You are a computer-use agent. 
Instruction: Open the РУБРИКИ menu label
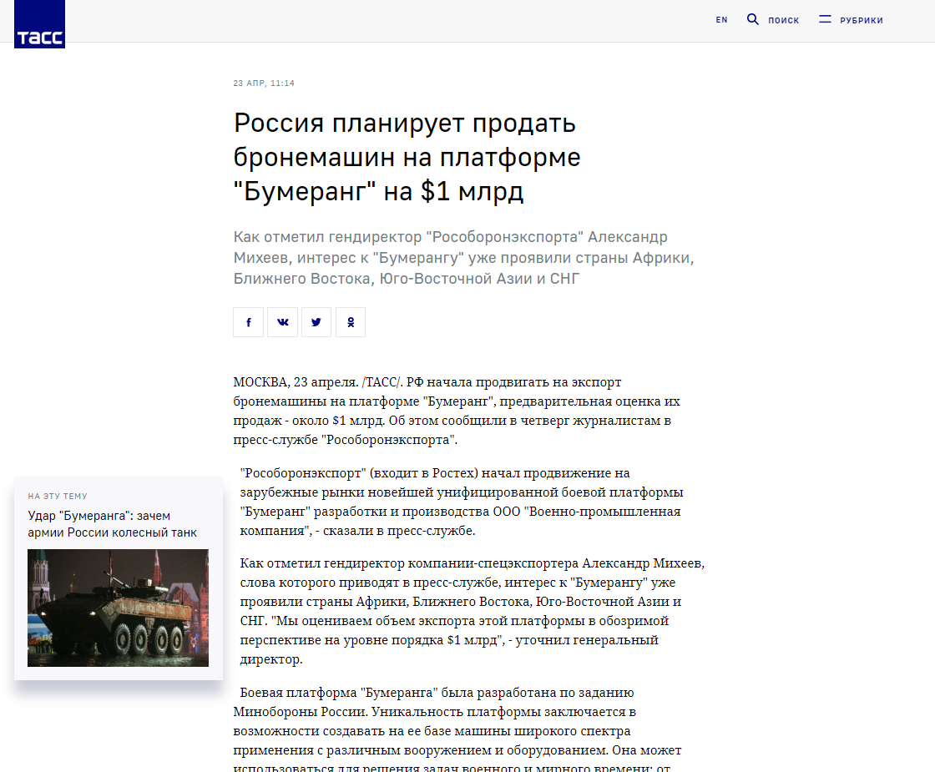(862, 20)
